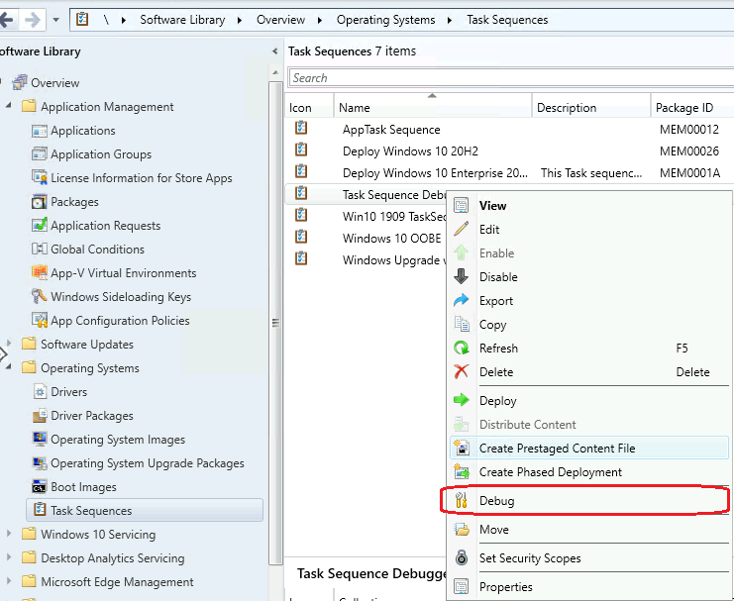The height and width of the screenshot is (601, 734).
Task: Click the Search task sequences field
Action: (511, 77)
